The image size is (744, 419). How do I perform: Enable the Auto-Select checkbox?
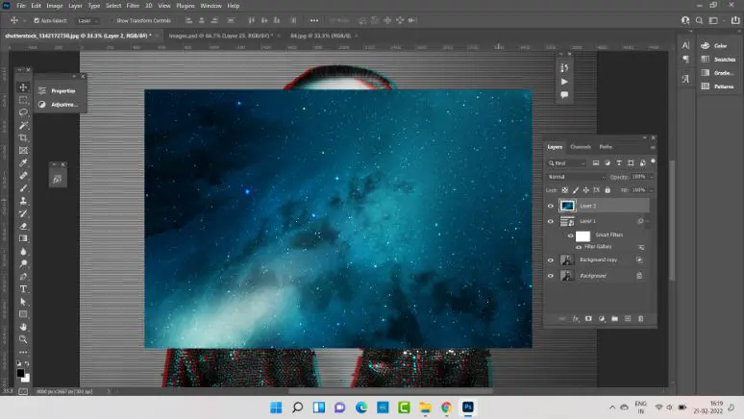(x=37, y=19)
